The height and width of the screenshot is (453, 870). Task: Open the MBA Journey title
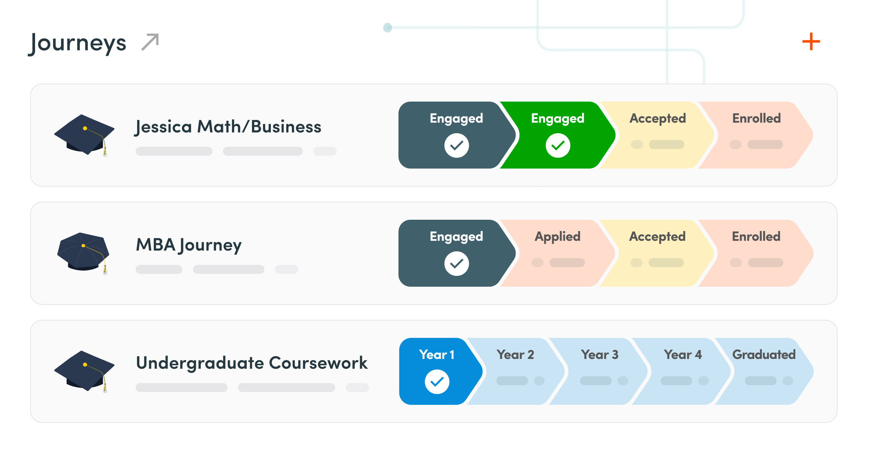[189, 245]
